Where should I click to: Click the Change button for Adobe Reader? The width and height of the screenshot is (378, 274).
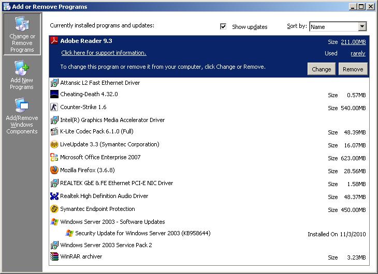322,69
